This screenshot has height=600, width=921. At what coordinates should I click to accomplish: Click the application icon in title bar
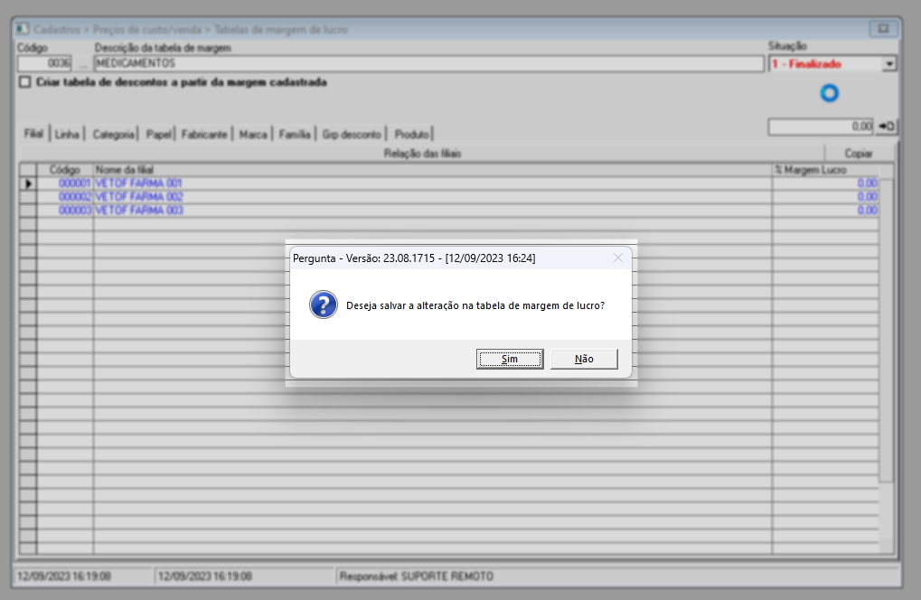pos(23,29)
